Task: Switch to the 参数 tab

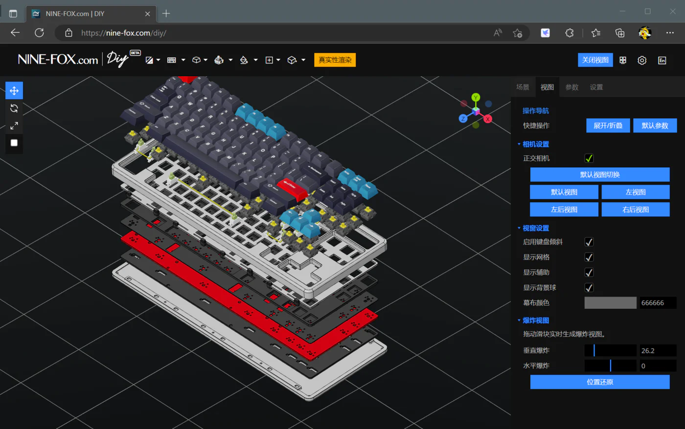Action: (x=571, y=87)
